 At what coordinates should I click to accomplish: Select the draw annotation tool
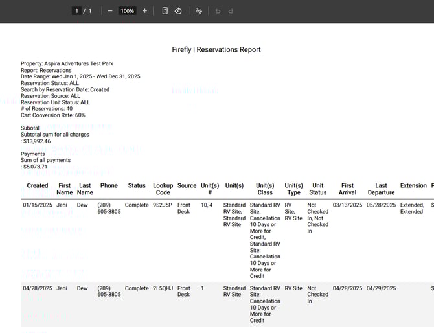click(199, 11)
